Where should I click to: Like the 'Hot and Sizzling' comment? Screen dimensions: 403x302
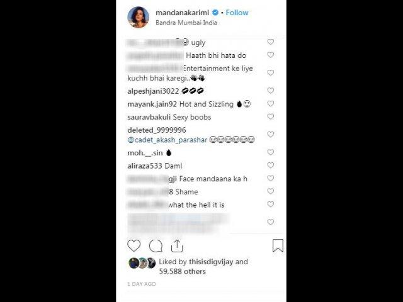point(270,103)
